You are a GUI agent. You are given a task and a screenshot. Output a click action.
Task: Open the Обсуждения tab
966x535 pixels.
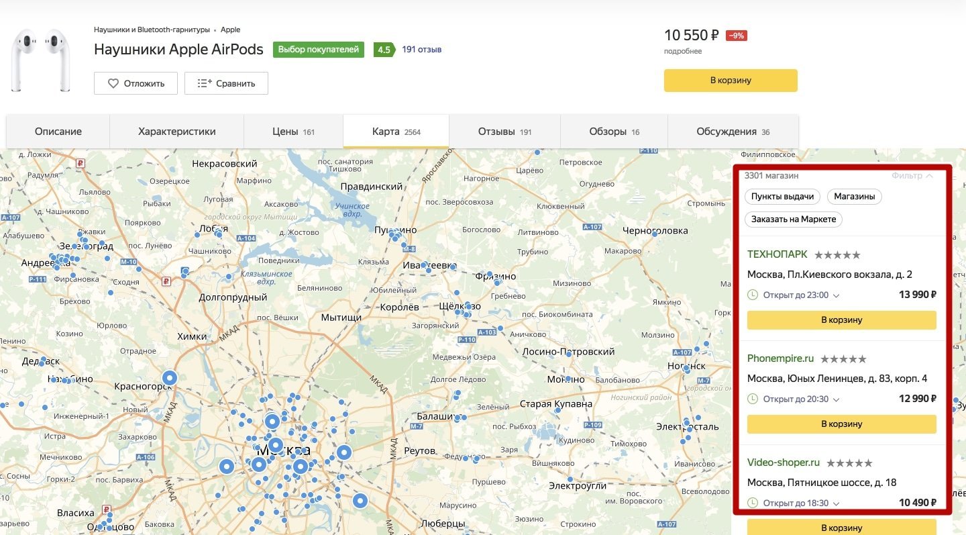tap(733, 132)
